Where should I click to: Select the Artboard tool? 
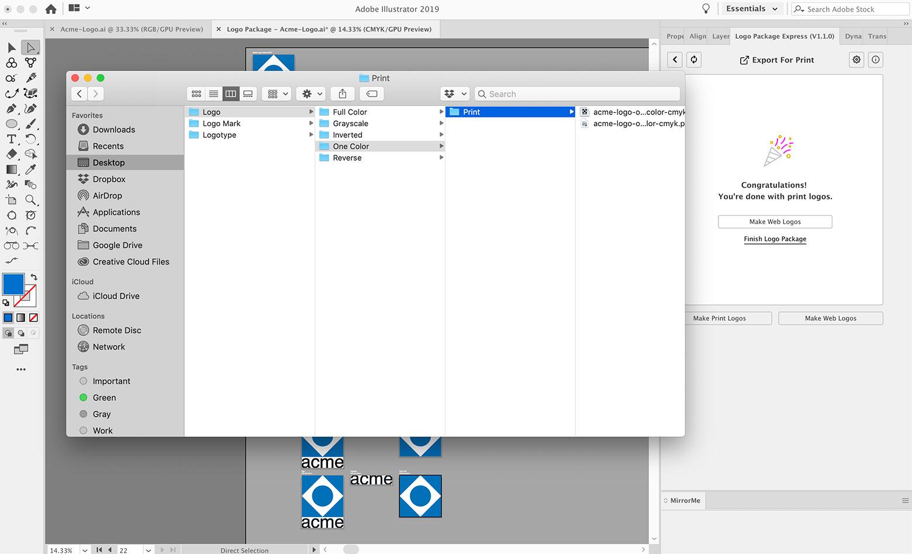point(12,200)
